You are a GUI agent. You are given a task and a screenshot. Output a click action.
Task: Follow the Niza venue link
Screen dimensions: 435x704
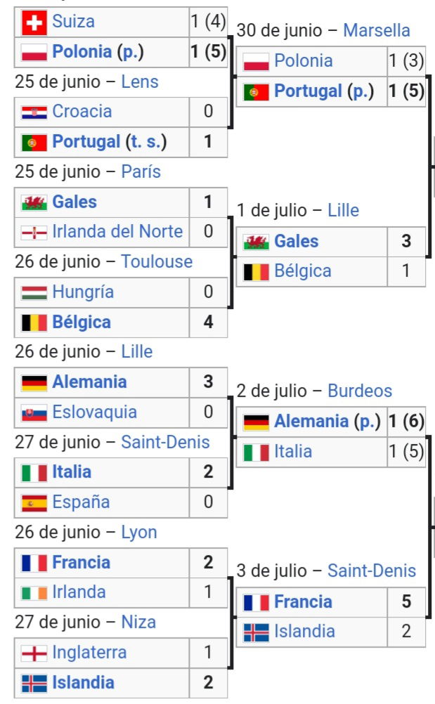click(x=138, y=622)
